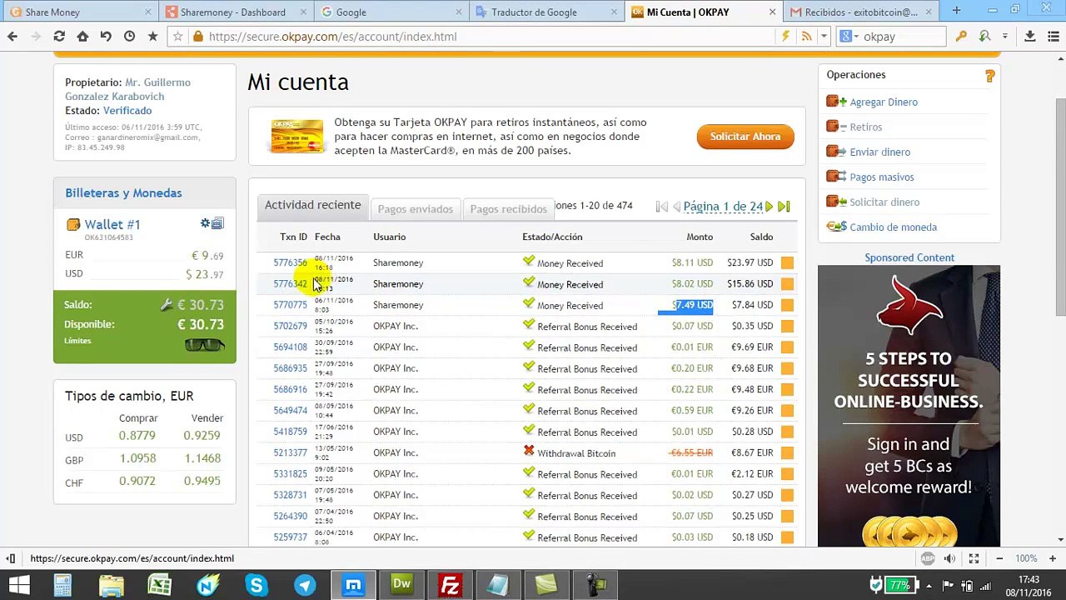Click the Verificado status link
This screenshot has width=1066, height=600.
[127, 111]
